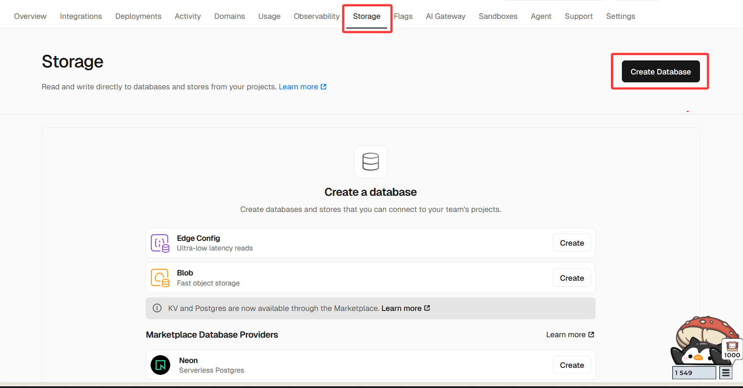Open the hamburger menu on the mascot widget
Image resolution: width=743 pixels, height=388 pixels.
[x=726, y=373]
